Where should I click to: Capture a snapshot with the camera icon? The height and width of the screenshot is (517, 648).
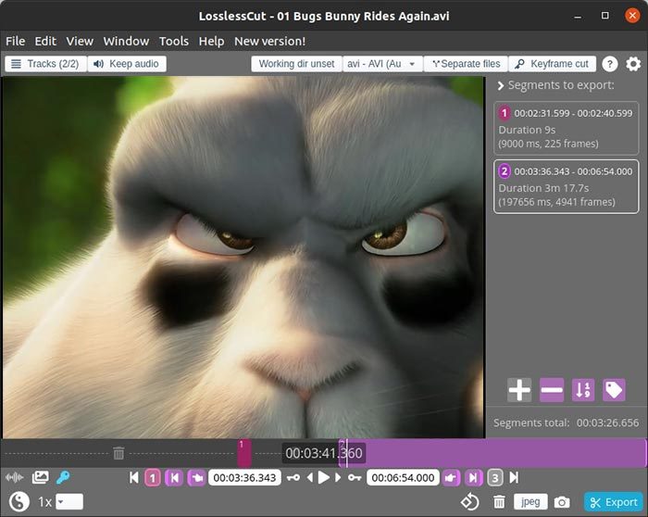(562, 502)
